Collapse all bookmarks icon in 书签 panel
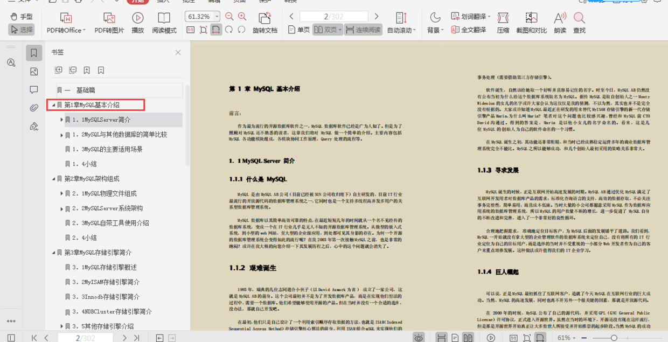This screenshot has height=342, width=668. pyautogui.click(x=72, y=70)
